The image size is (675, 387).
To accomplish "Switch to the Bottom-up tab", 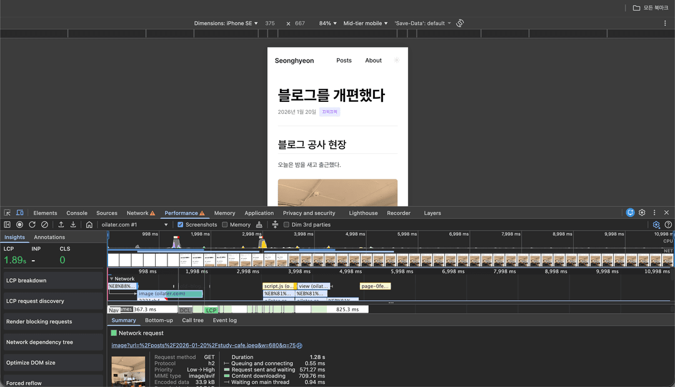I will [x=159, y=320].
